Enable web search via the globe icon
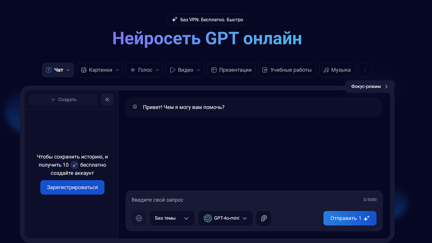432x243 pixels. pos(139,218)
